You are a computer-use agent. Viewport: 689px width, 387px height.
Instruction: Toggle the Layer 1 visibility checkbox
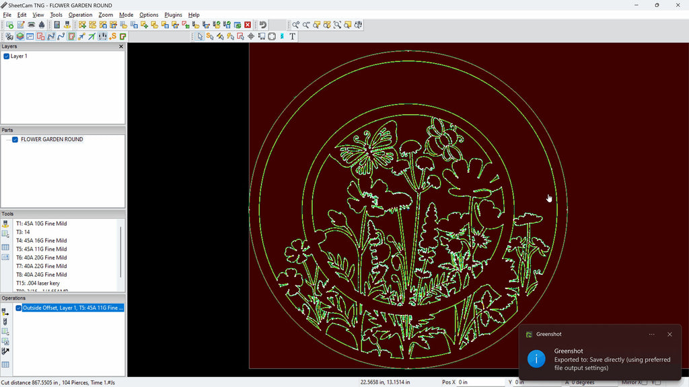click(x=7, y=56)
